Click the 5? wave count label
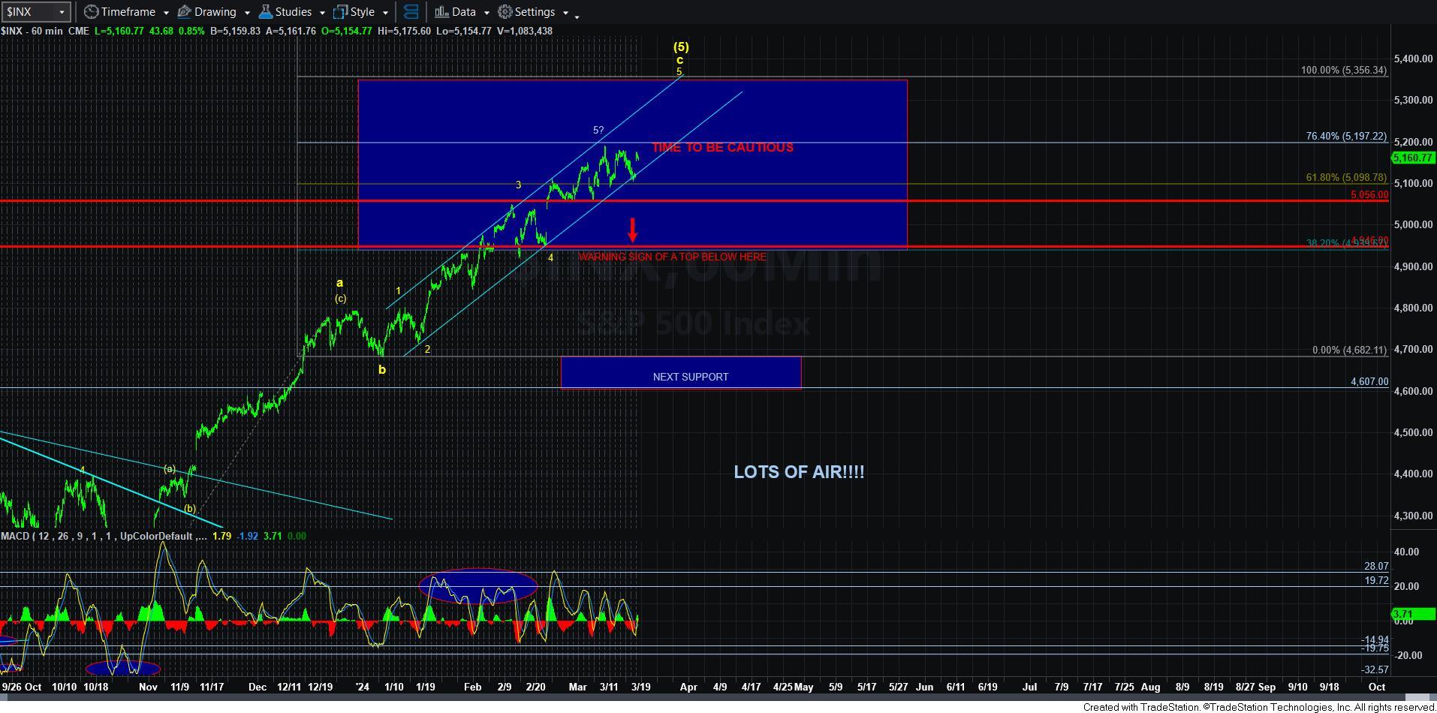This screenshot has width=1437, height=713. [x=598, y=130]
